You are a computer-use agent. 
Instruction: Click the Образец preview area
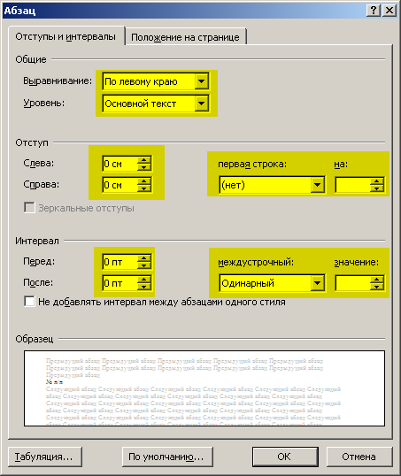point(204,388)
